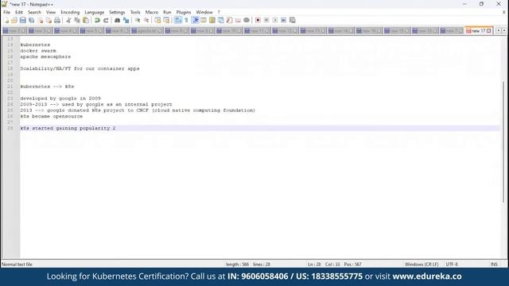Screen dimensions: 509x286
Task: Click the Playback macro icon
Action: tap(275, 20)
